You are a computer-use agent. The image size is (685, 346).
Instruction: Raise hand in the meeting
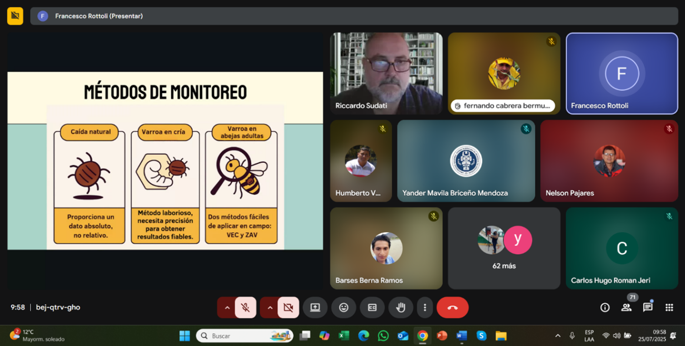[x=401, y=307]
